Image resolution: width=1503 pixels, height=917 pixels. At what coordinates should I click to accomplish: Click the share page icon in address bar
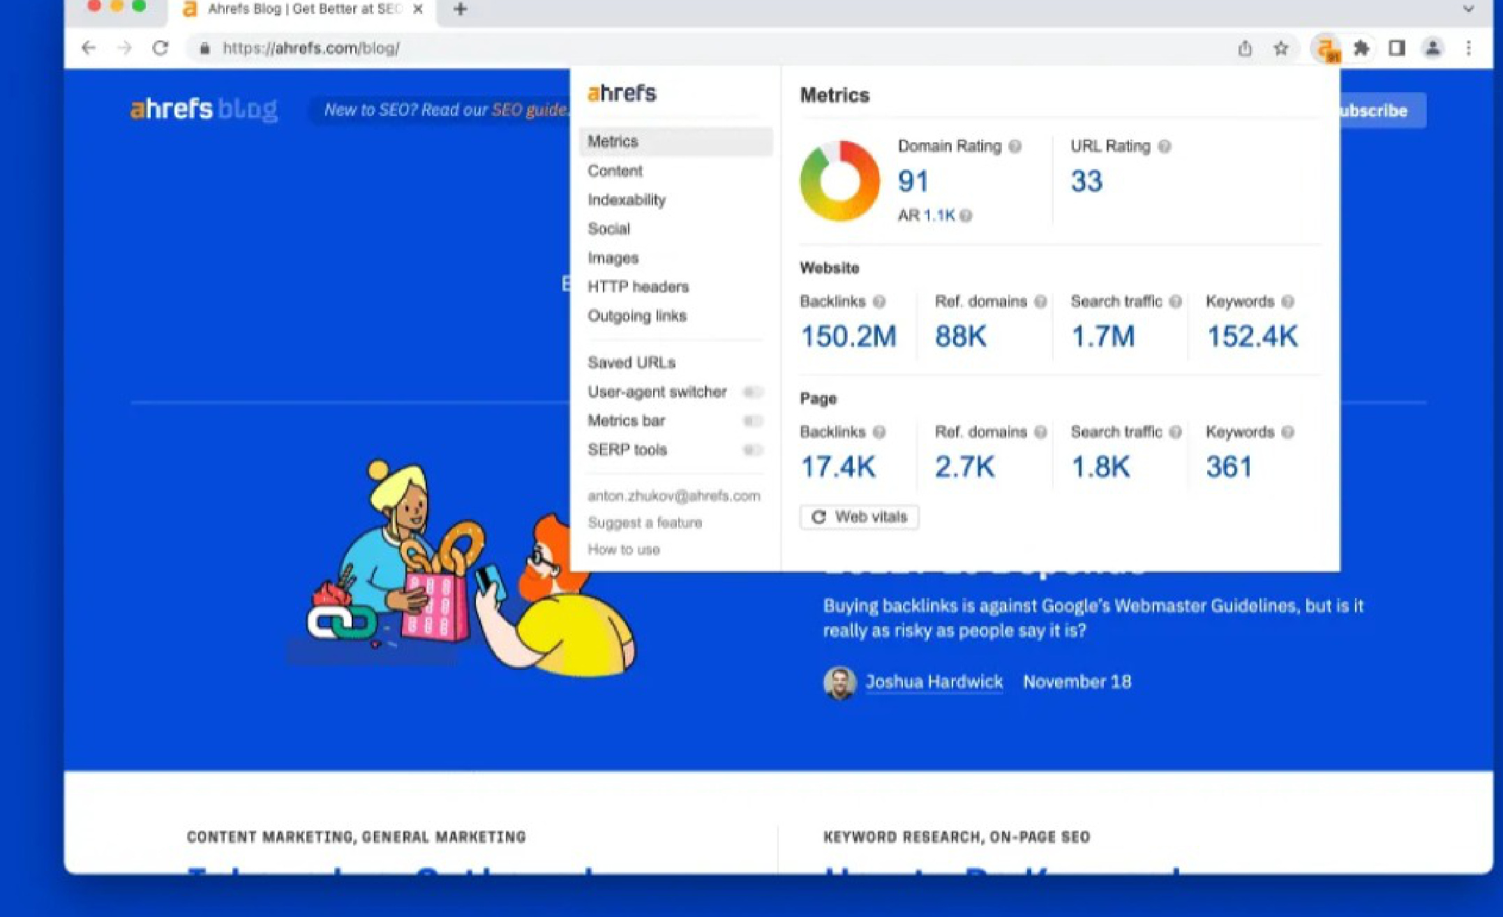point(1245,48)
